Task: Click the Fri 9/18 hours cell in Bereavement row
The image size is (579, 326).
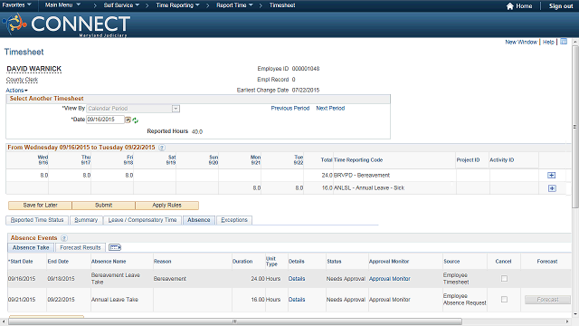Action: coord(112,175)
